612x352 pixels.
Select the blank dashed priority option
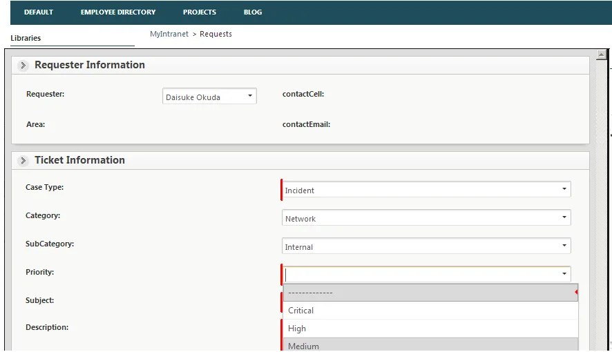tap(430, 293)
